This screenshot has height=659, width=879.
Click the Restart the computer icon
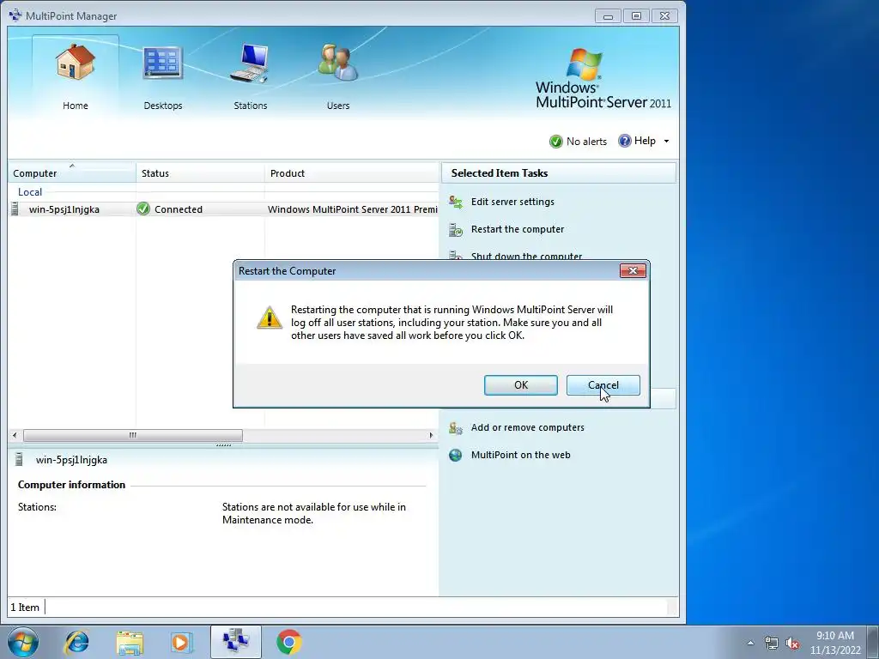click(456, 229)
